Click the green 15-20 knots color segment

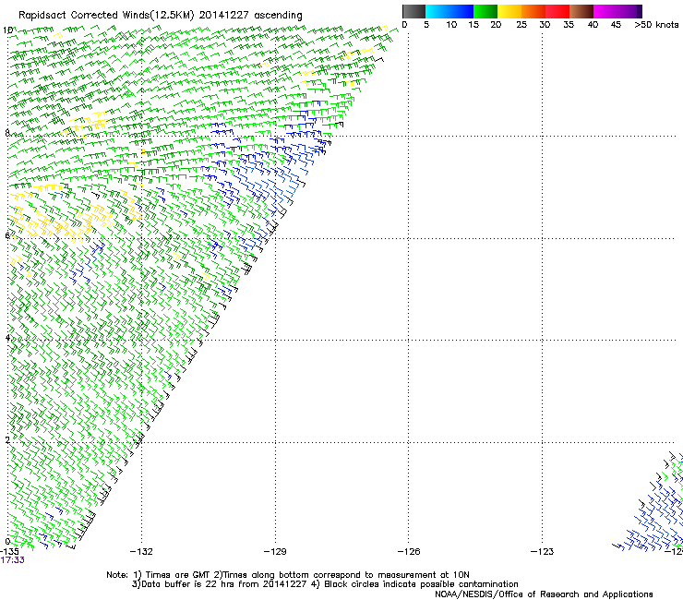tap(485, 11)
